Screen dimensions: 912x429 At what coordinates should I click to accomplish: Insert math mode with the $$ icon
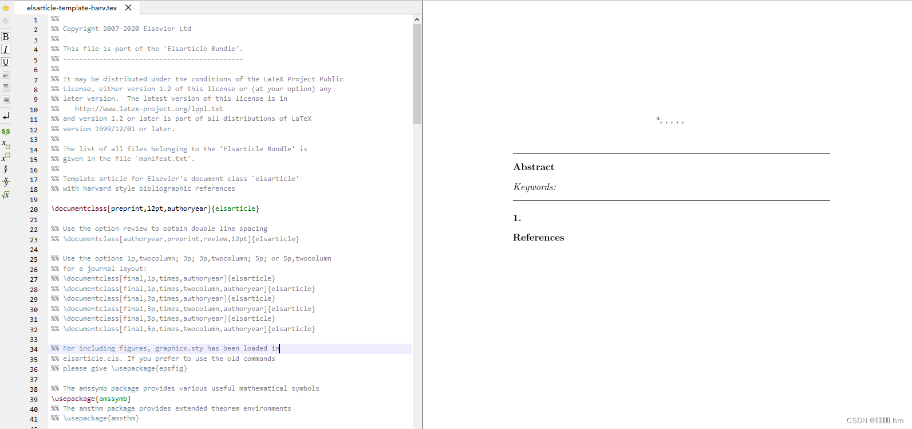(x=6, y=131)
